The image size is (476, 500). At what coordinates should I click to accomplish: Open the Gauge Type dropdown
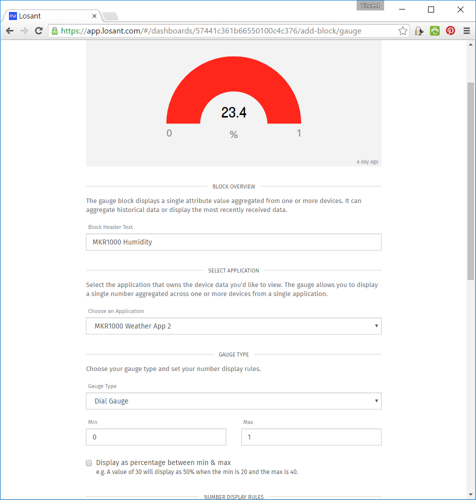coord(234,401)
